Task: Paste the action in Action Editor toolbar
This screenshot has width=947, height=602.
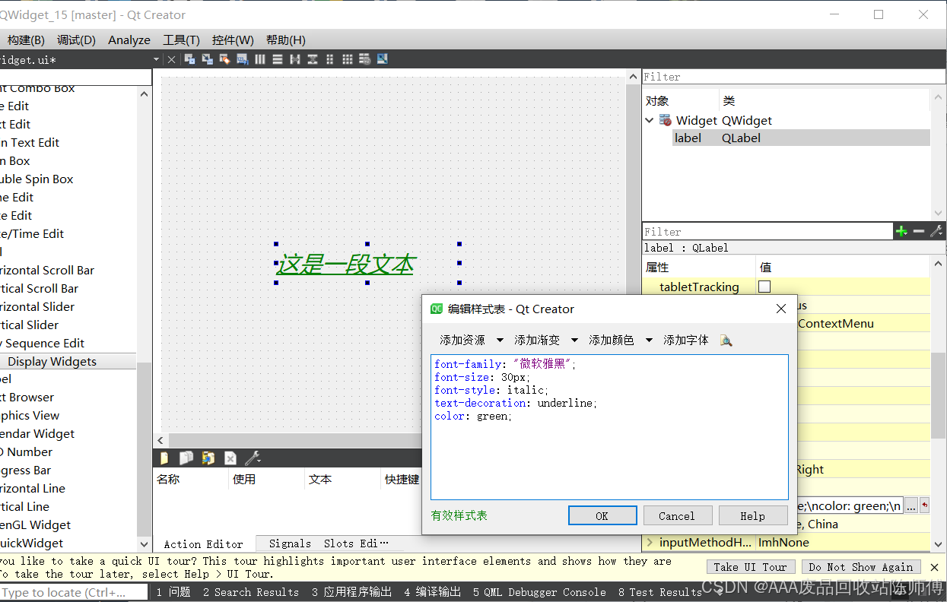Action: [208, 458]
